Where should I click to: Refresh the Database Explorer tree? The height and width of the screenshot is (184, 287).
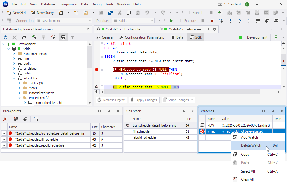click(5, 38)
